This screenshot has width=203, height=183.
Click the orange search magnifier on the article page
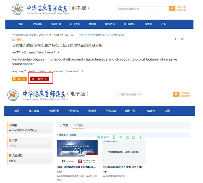pyautogui.click(x=172, y=9)
